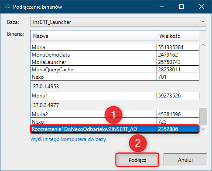Open 'Wyślij z tego komputera do bazy' link
The height and width of the screenshot is (171, 212).
tap(68, 139)
